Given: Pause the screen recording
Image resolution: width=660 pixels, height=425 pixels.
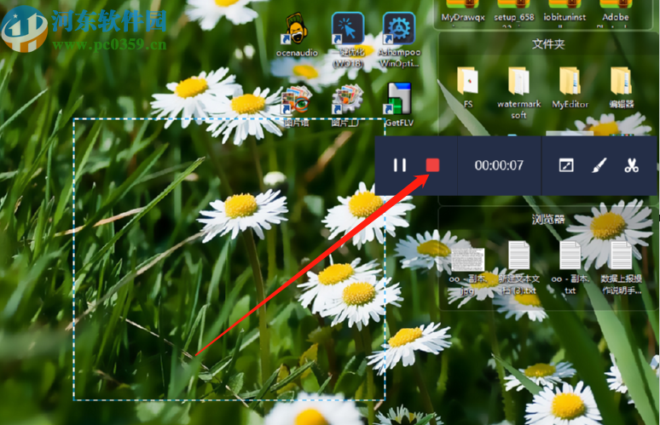Looking at the screenshot, I should (x=399, y=165).
